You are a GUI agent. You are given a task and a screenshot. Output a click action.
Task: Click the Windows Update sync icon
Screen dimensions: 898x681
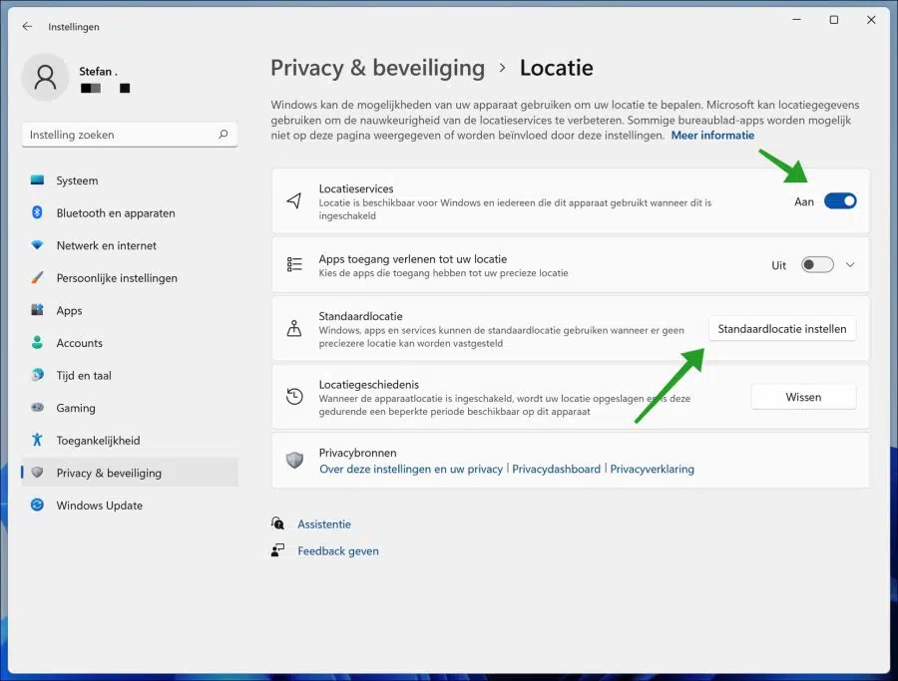tap(37, 505)
